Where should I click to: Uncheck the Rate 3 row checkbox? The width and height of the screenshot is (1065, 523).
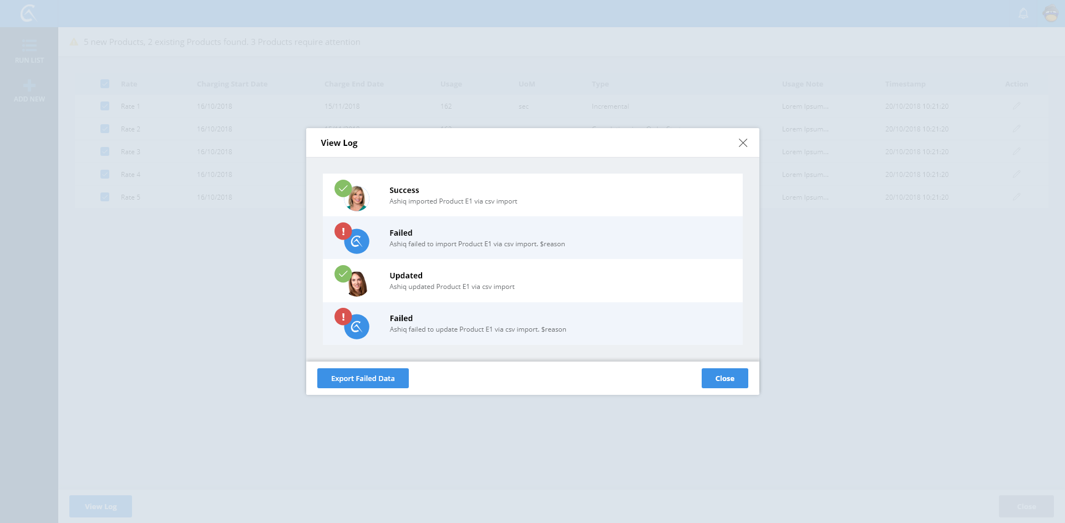(105, 151)
